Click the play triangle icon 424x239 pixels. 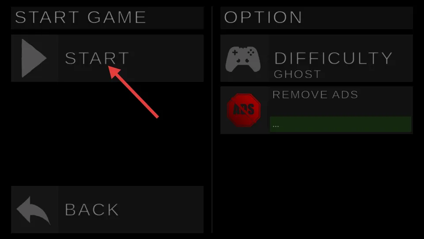[x=34, y=58]
